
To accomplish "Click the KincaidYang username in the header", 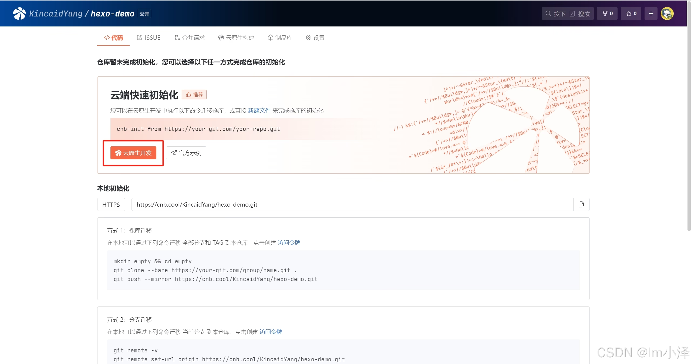I will 55,13.
